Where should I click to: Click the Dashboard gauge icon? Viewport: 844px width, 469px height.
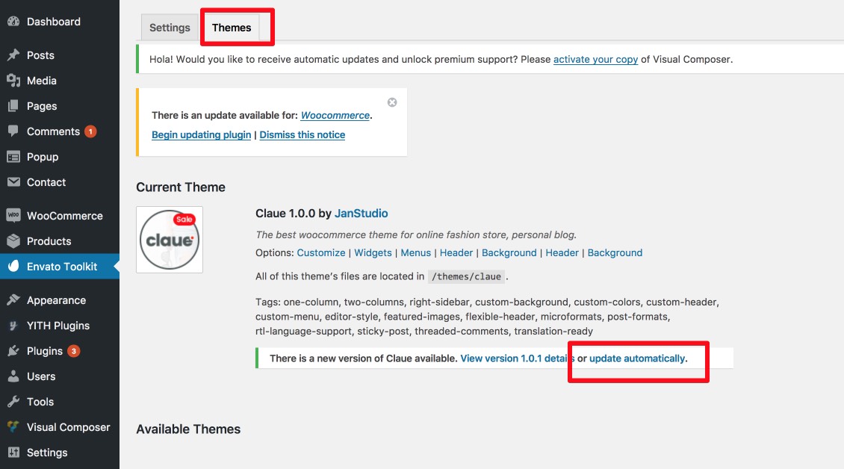(x=13, y=22)
